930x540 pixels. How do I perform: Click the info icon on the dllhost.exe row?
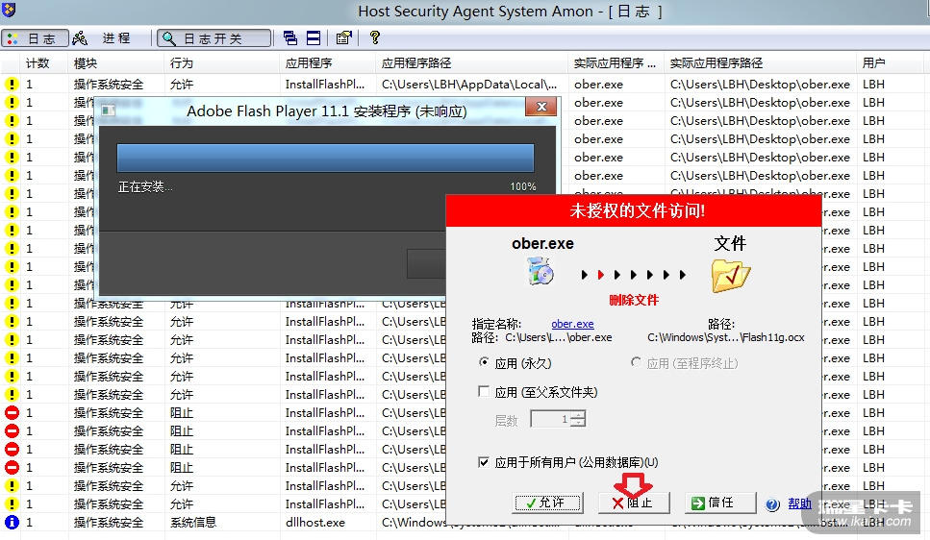click(12, 522)
